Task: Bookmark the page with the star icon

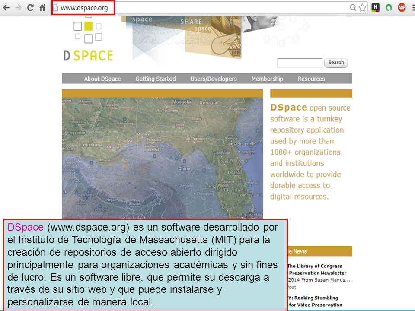Action: (362, 8)
